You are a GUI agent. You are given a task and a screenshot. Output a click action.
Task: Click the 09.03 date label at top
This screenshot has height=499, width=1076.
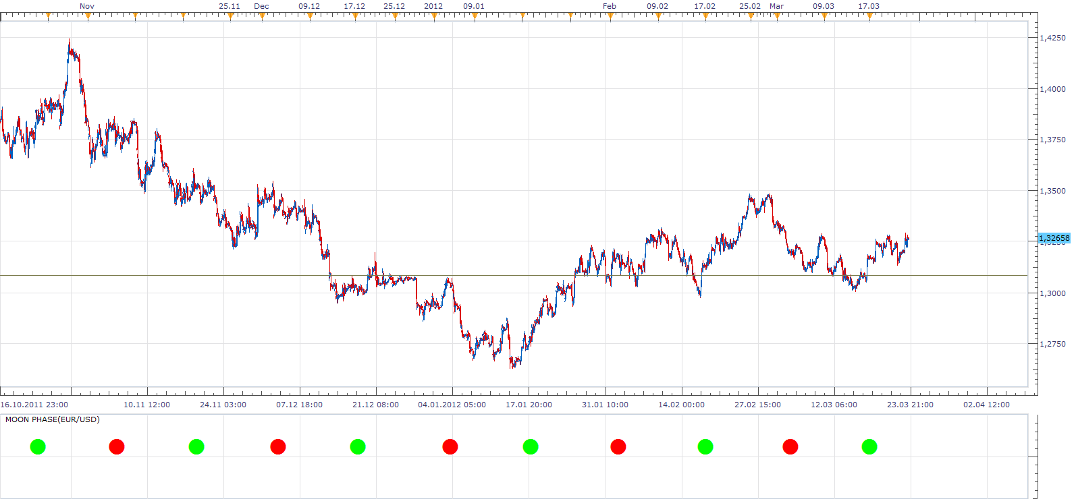(x=824, y=6)
